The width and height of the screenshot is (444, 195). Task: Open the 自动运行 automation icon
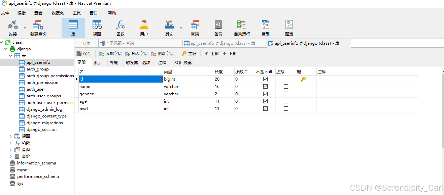(x=242, y=25)
